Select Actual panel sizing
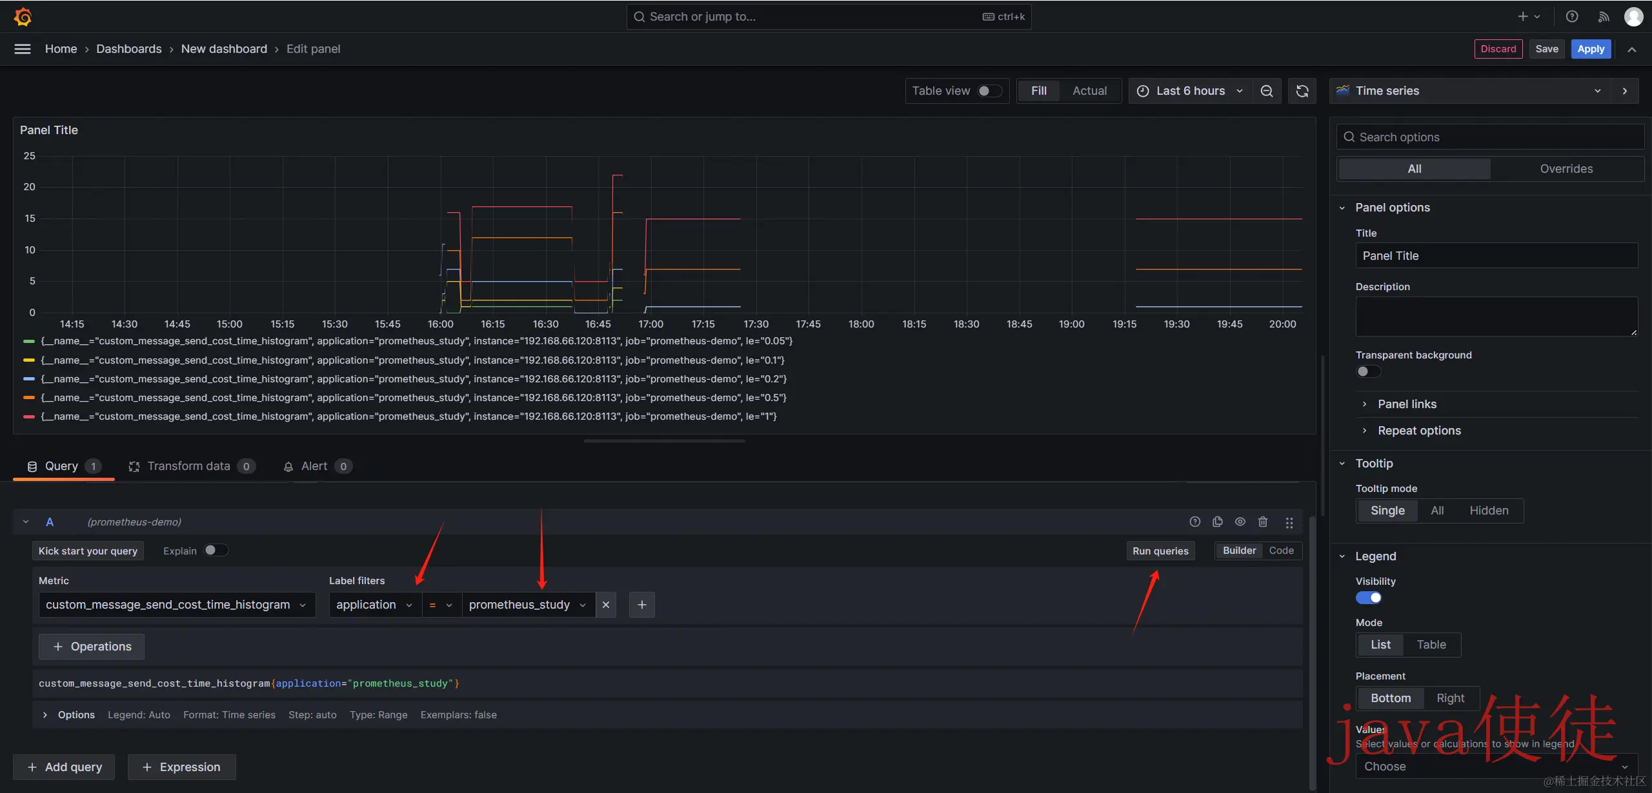 (1089, 91)
